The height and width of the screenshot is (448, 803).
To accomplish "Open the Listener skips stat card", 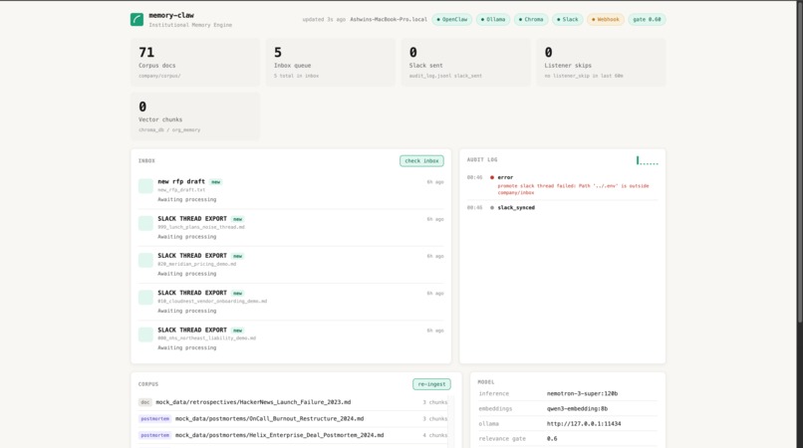I will [x=601, y=63].
